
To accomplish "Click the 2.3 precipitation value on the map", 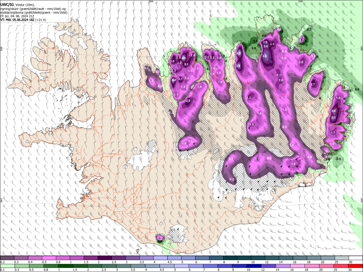I will pos(174,71).
